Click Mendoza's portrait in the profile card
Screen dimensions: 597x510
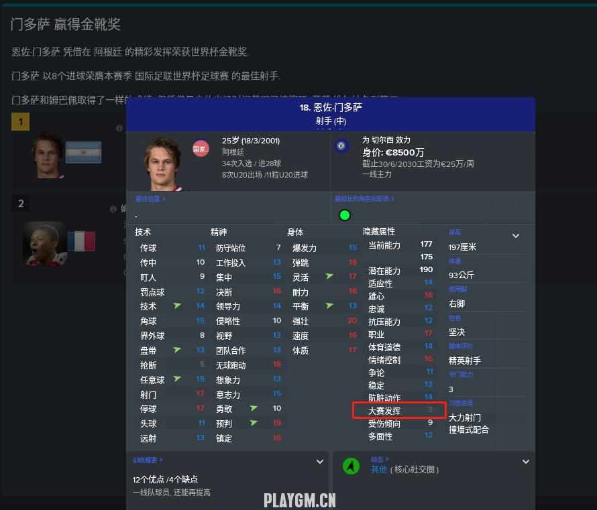pos(164,164)
